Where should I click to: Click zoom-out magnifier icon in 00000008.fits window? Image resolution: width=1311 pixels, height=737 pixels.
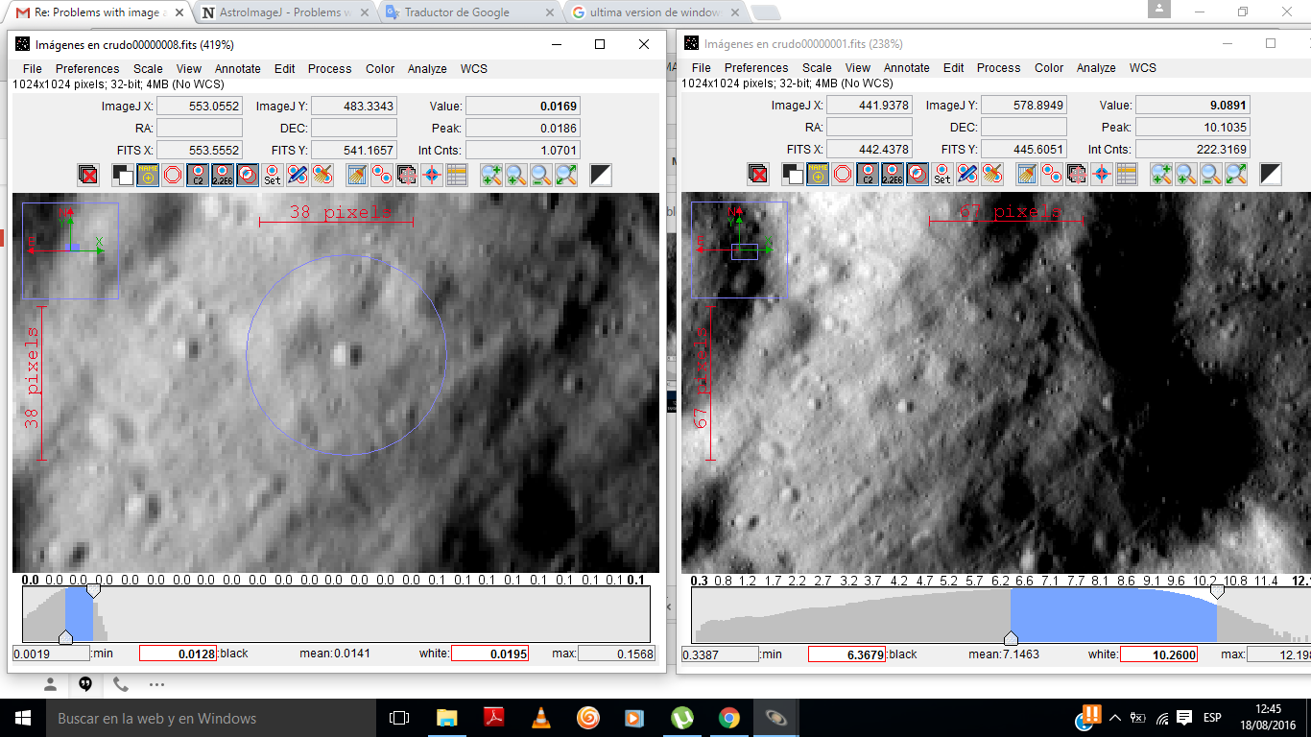click(540, 175)
